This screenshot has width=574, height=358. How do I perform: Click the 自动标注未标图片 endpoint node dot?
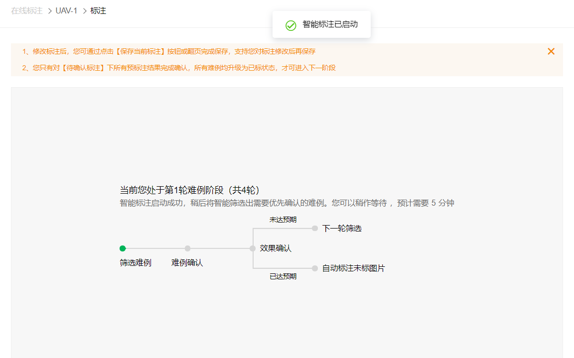314,268
